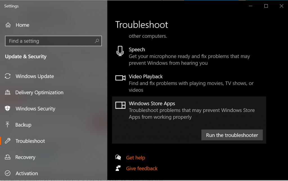Open the Give feedback link
The height and width of the screenshot is (181, 288).
coord(142,168)
